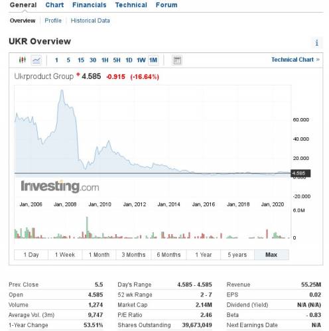The height and width of the screenshot is (331, 329).
Task: Click the Prev. Close value 5.5
Action: click(99, 285)
